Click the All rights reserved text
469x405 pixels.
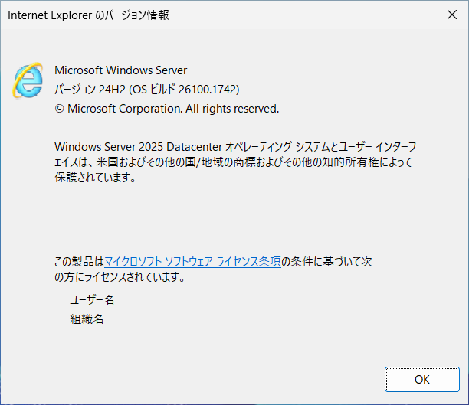click(x=232, y=109)
